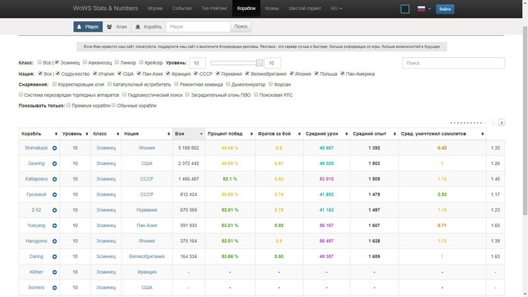Select the Клан search tab

pyautogui.click(x=117, y=26)
